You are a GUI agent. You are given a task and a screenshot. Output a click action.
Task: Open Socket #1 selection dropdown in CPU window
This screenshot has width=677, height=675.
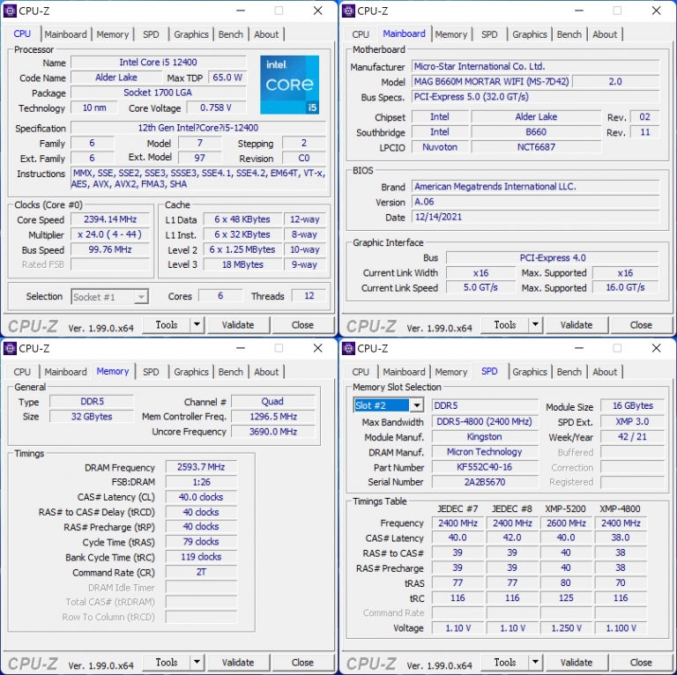110,297
